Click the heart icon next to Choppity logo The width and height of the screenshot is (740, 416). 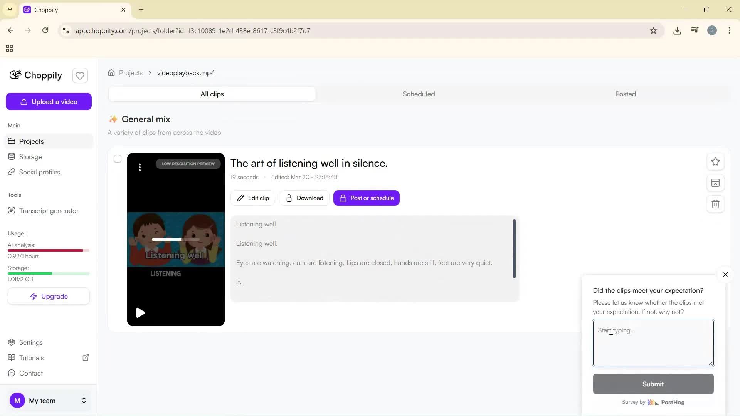pyautogui.click(x=80, y=75)
